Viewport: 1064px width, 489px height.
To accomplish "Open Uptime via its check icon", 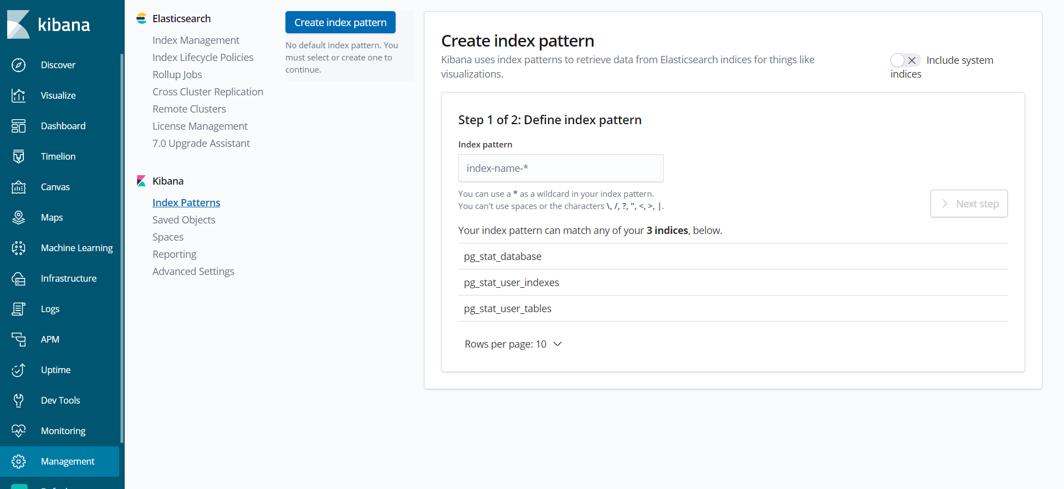I will (x=18, y=370).
